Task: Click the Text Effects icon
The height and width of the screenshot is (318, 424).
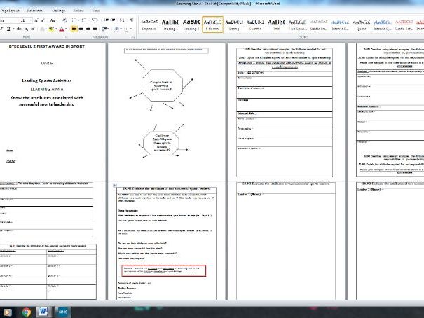Action: 43,29
